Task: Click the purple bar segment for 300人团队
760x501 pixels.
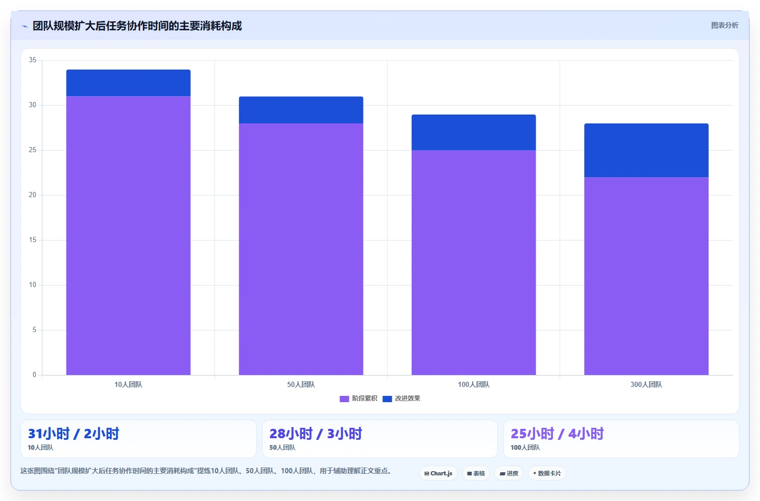Action: [646, 276]
